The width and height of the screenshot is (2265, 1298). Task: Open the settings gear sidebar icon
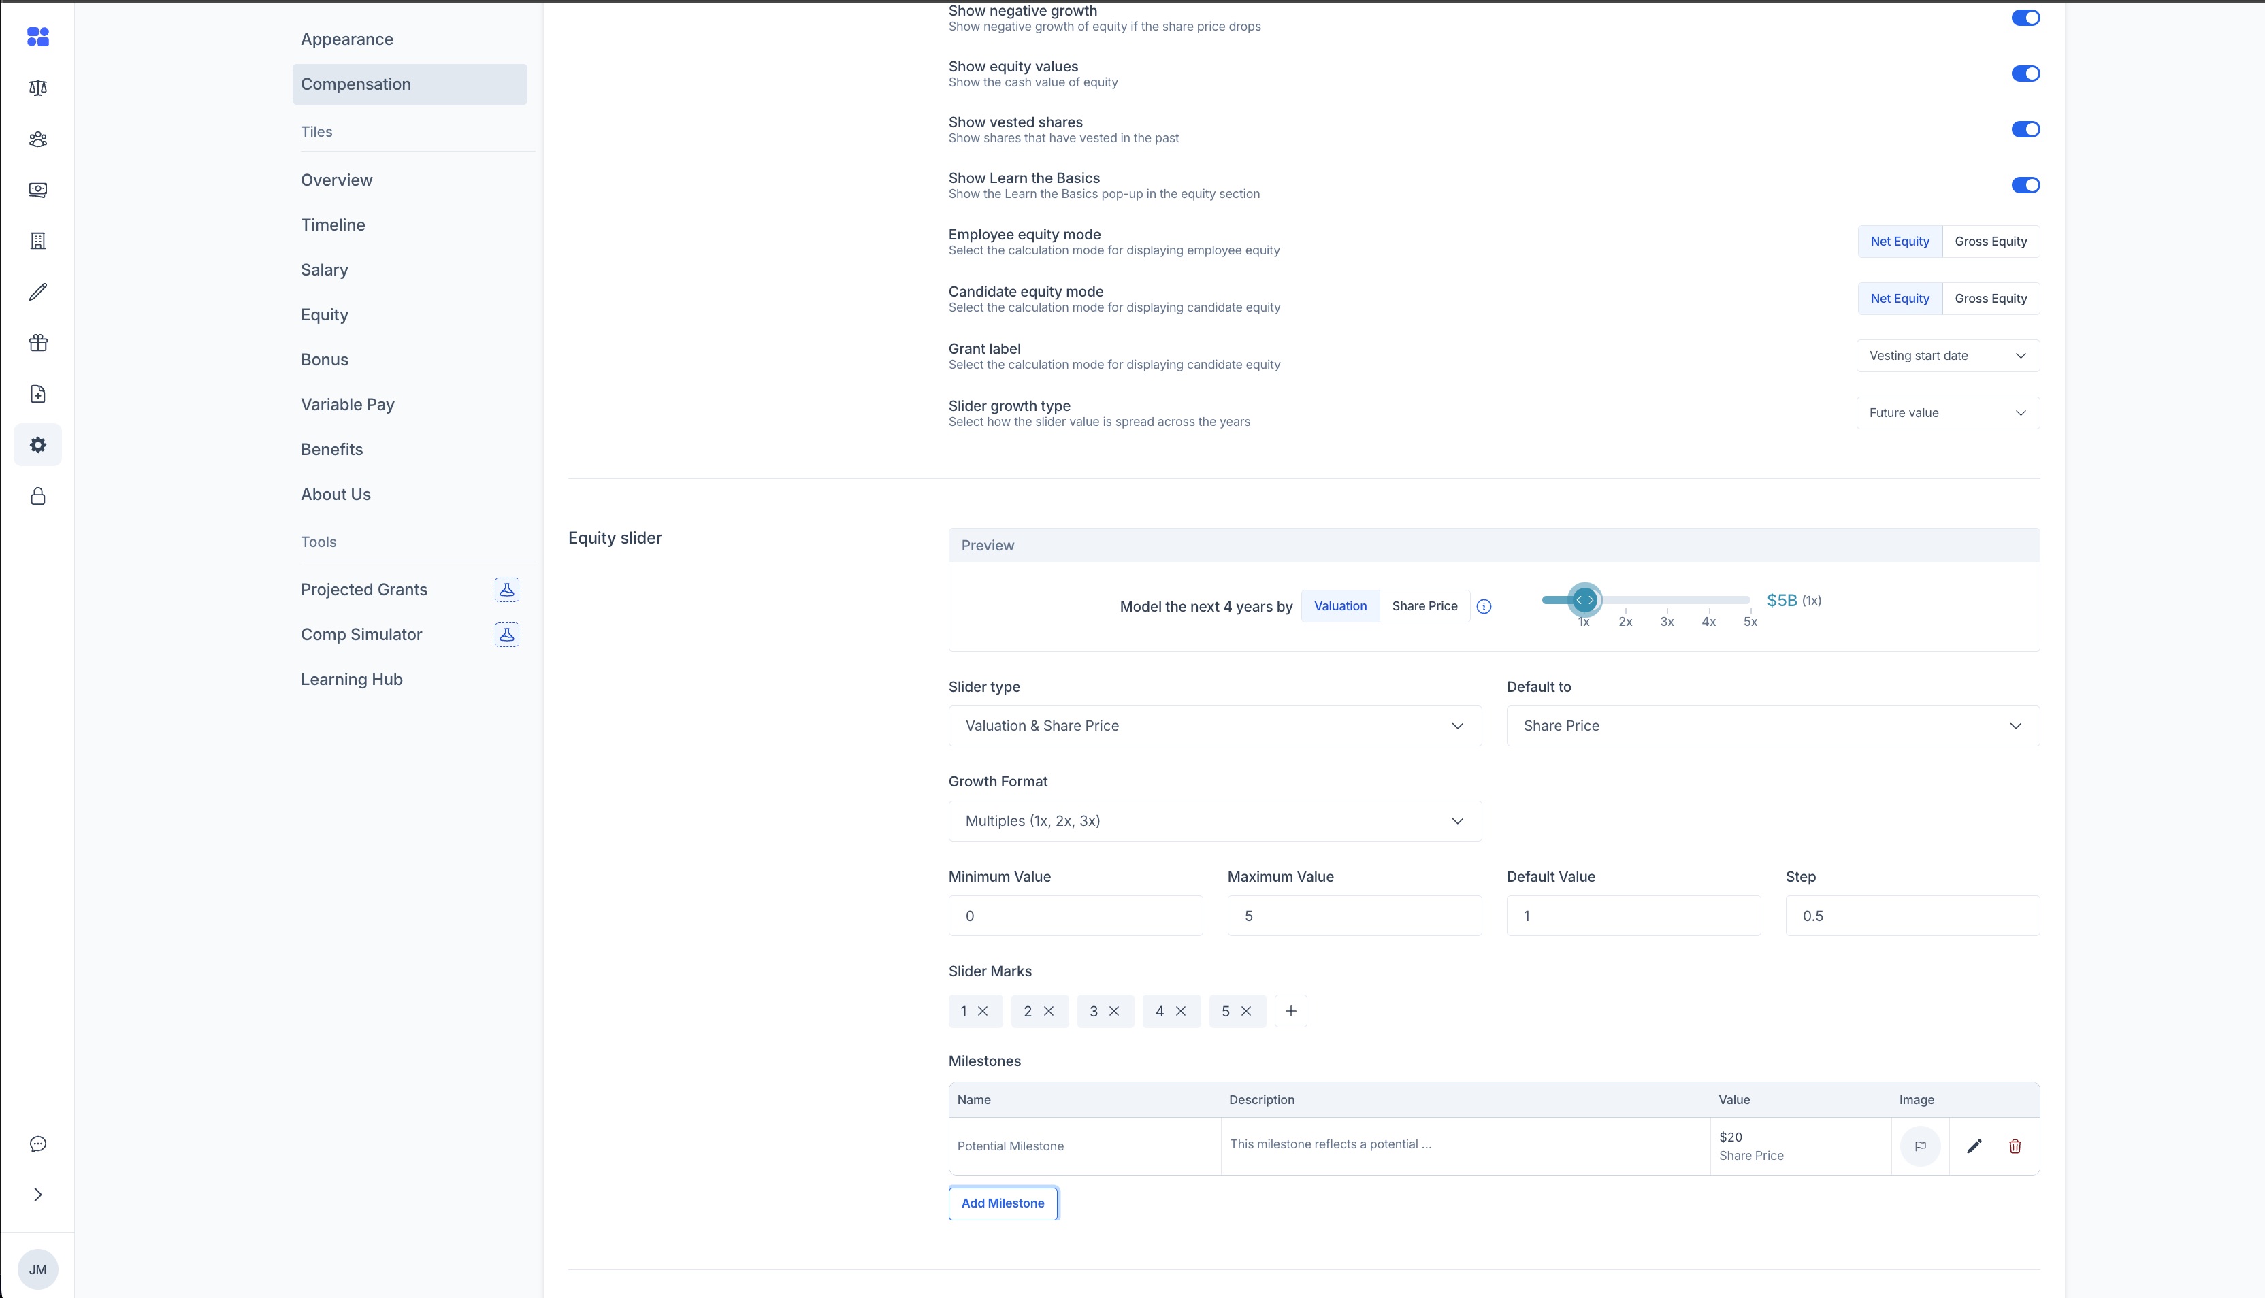(37, 445)
